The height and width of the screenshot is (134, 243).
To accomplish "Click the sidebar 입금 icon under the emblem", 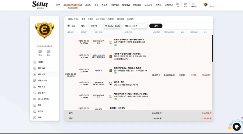I will click(40, 53).
